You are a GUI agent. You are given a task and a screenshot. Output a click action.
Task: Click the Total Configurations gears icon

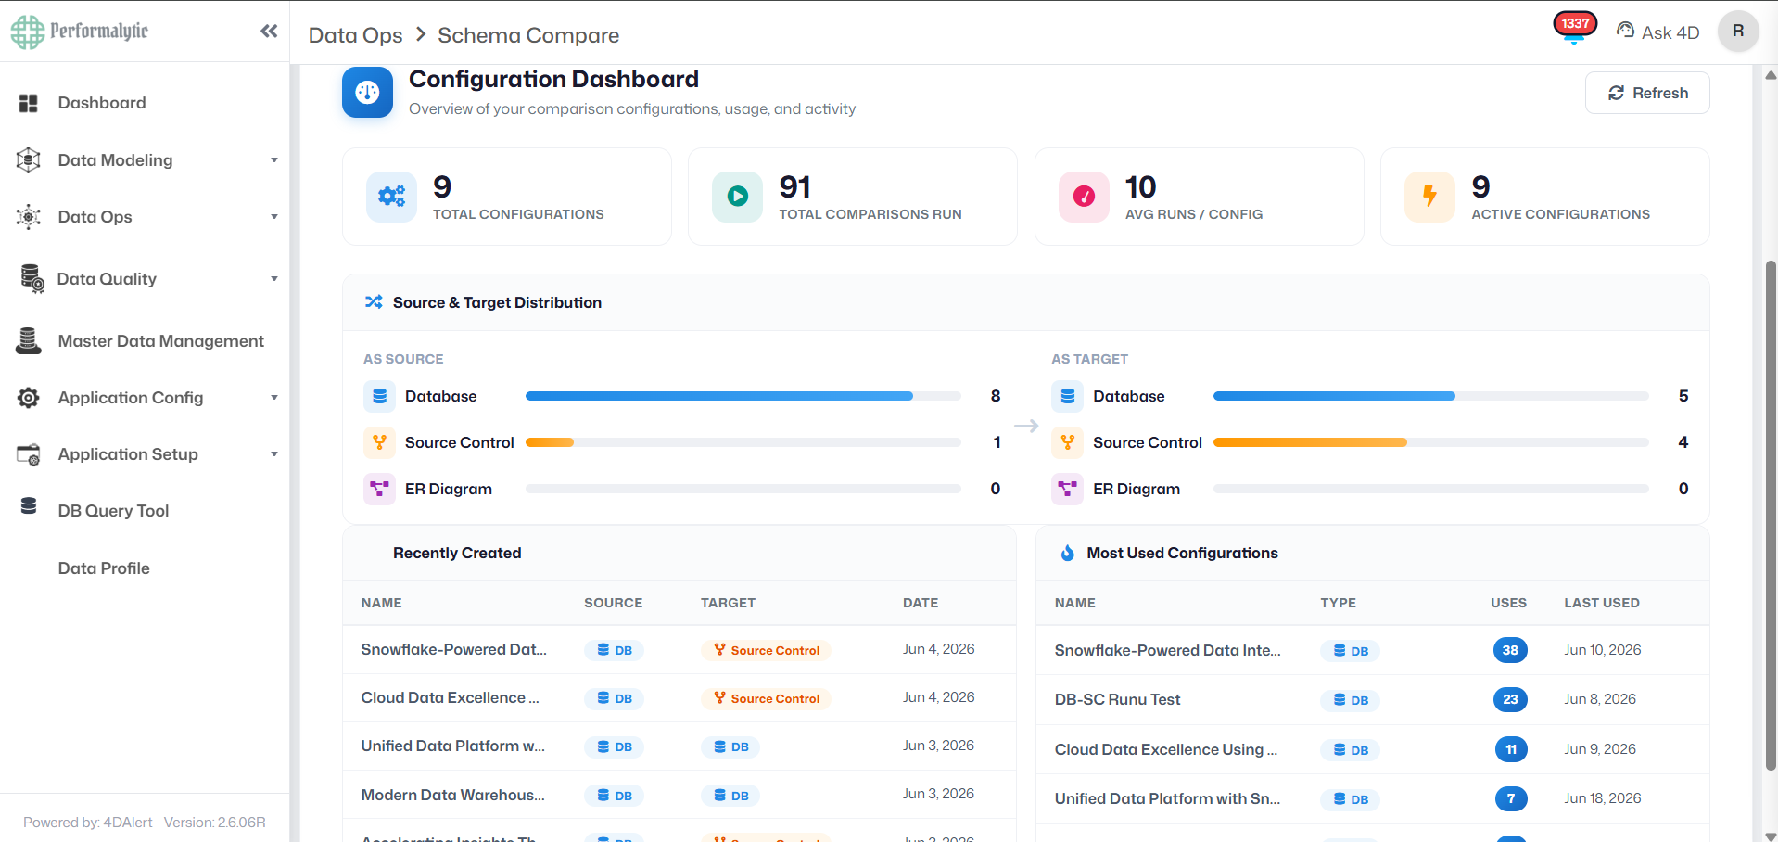pyautogui.click(x=391, y=196)
